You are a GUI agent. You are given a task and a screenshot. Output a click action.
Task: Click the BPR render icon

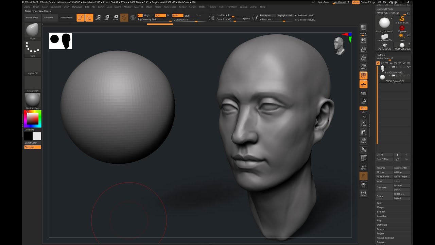pos(363,28)
